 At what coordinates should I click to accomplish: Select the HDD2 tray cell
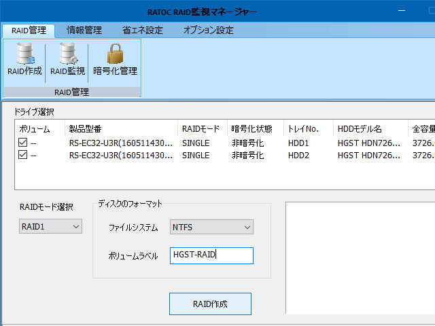[x=298, y=156]
